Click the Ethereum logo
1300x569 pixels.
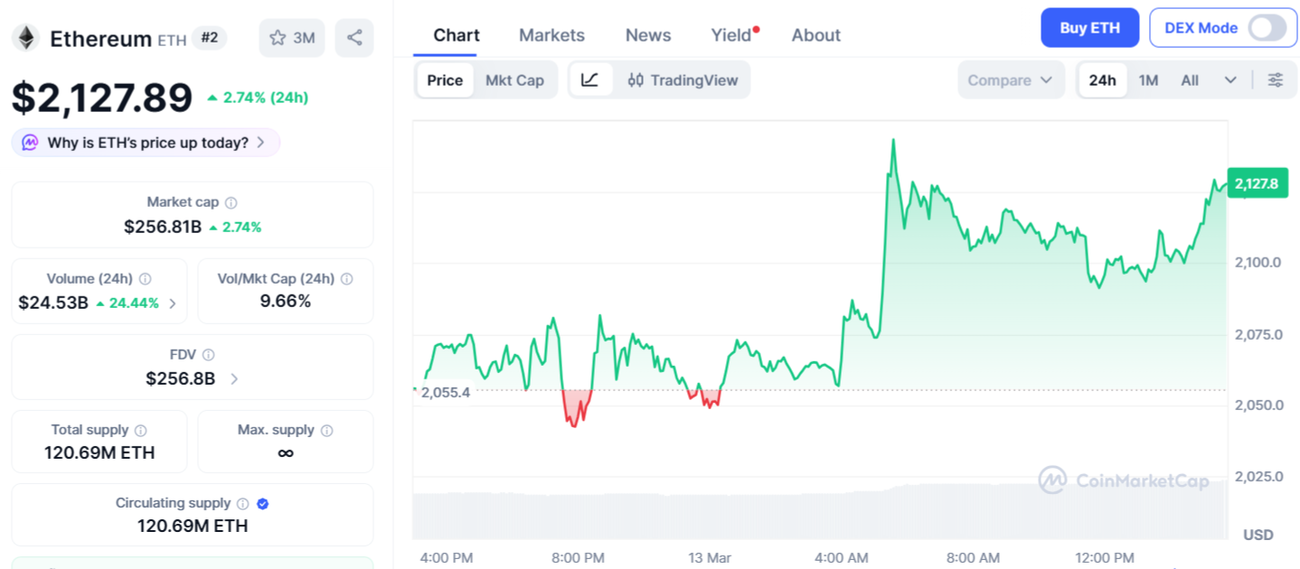click(x=27, y=38)
